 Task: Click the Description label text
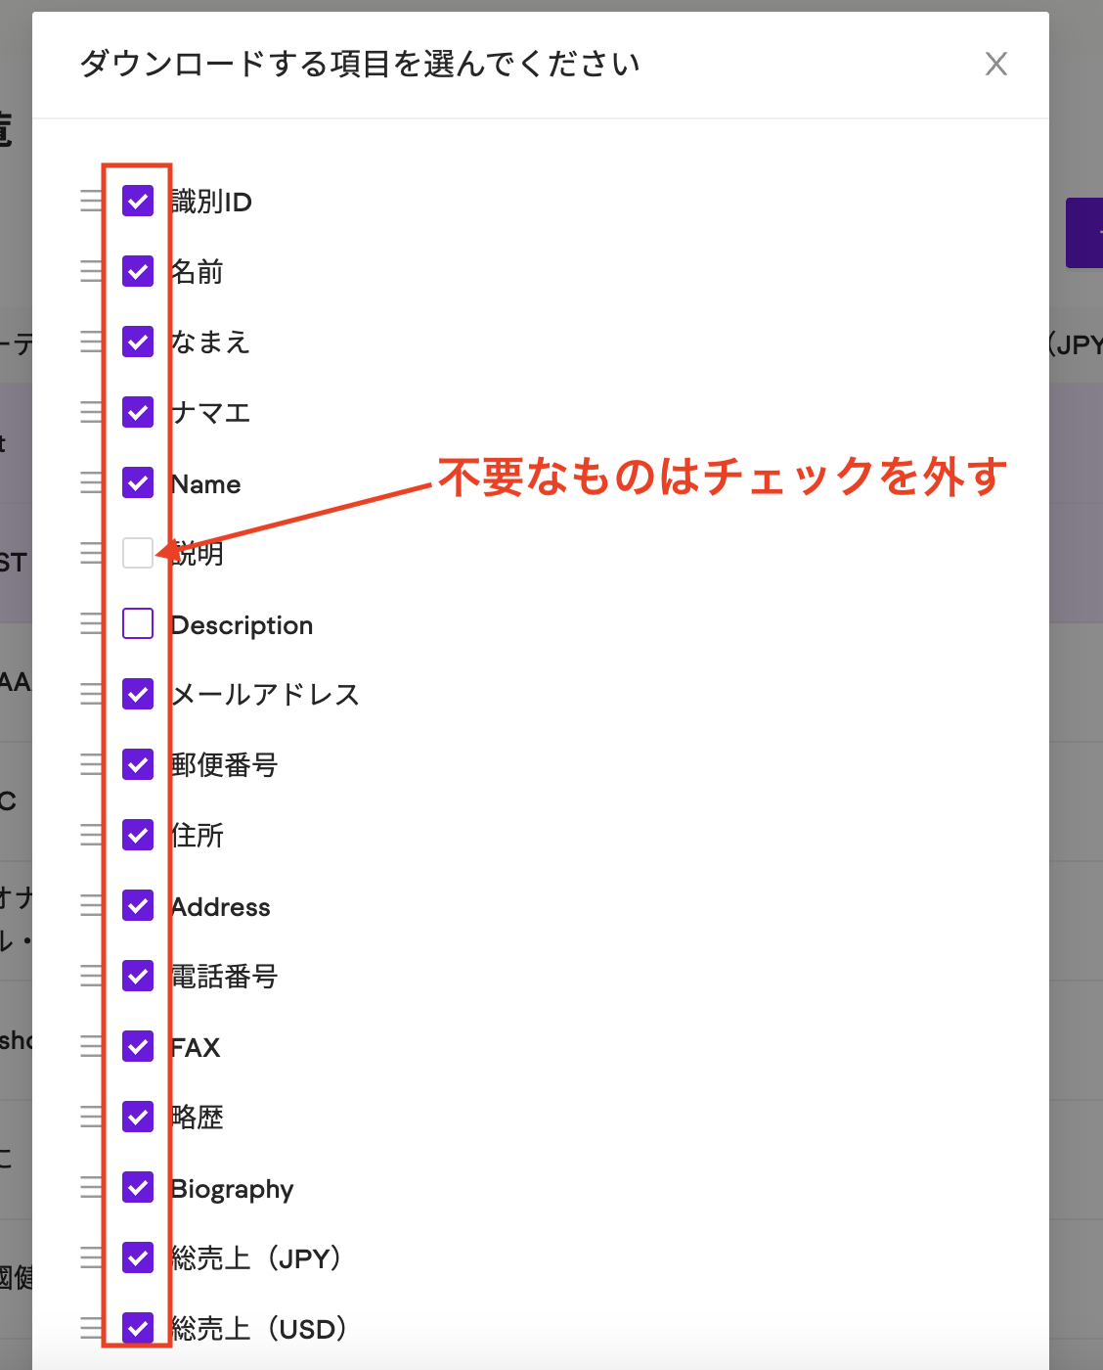(242, 625)
